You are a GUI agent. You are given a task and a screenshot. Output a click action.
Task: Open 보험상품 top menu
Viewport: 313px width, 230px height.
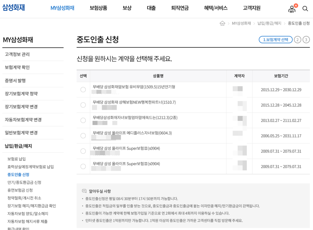tap(99, 8)
